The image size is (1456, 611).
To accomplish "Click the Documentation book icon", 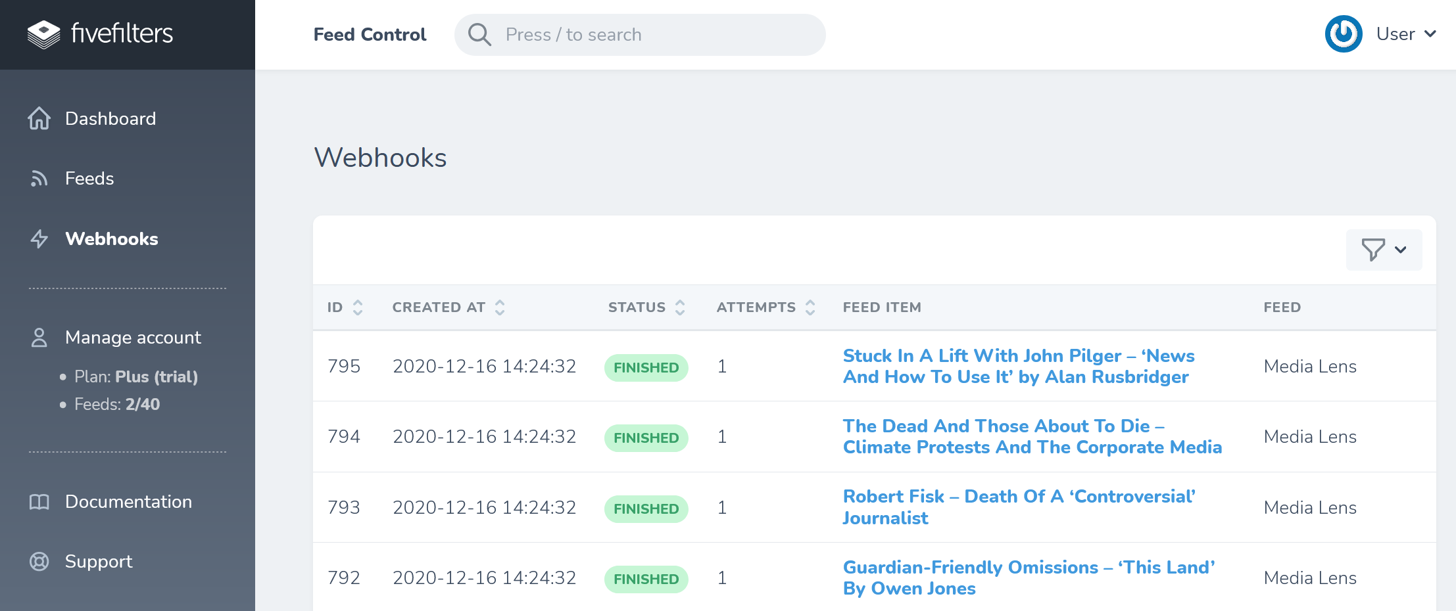I will (39, 502).
